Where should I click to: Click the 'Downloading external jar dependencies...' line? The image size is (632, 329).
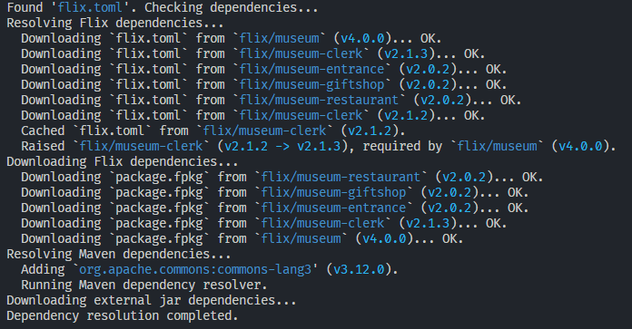tap(151, 300)
